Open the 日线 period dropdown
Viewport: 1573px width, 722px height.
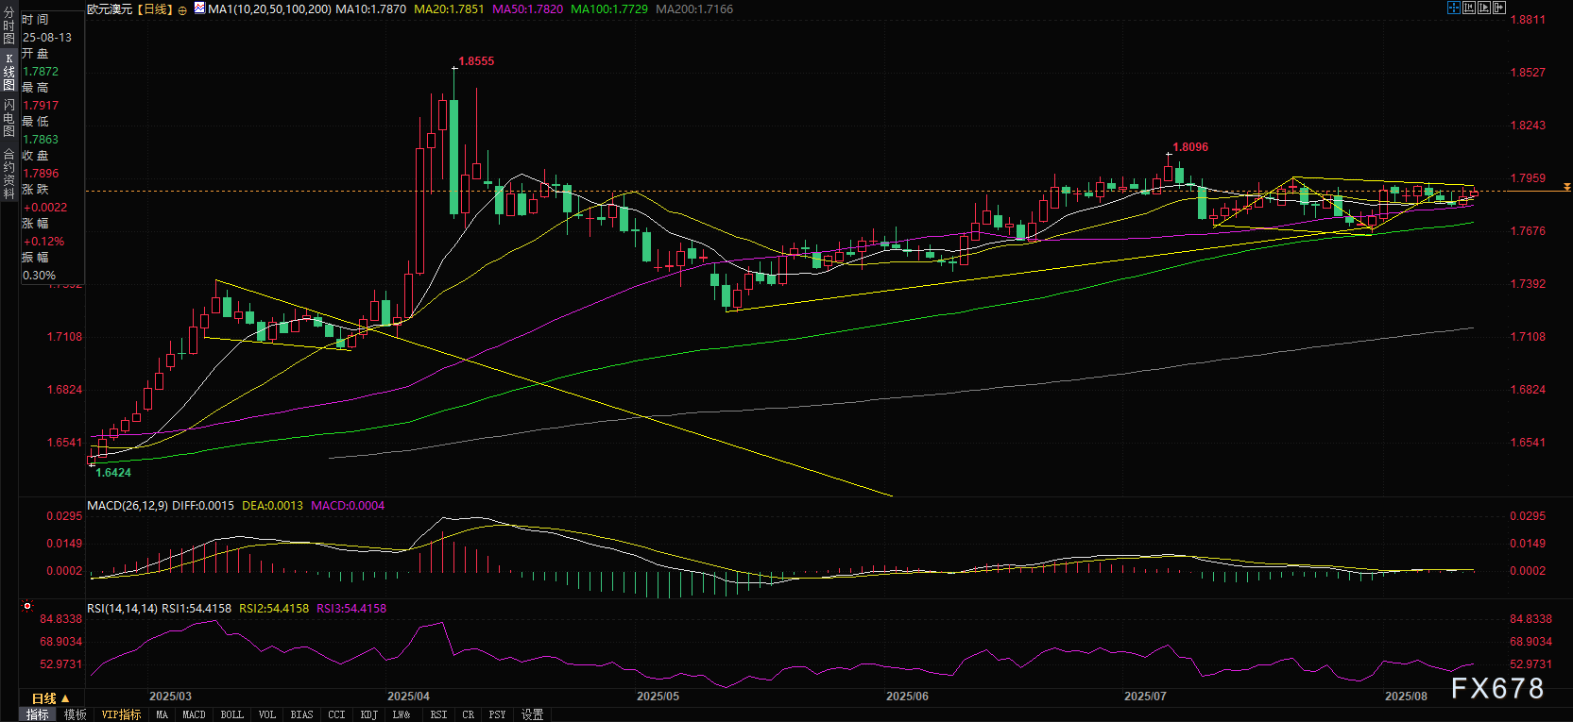[x=50, y=698]
